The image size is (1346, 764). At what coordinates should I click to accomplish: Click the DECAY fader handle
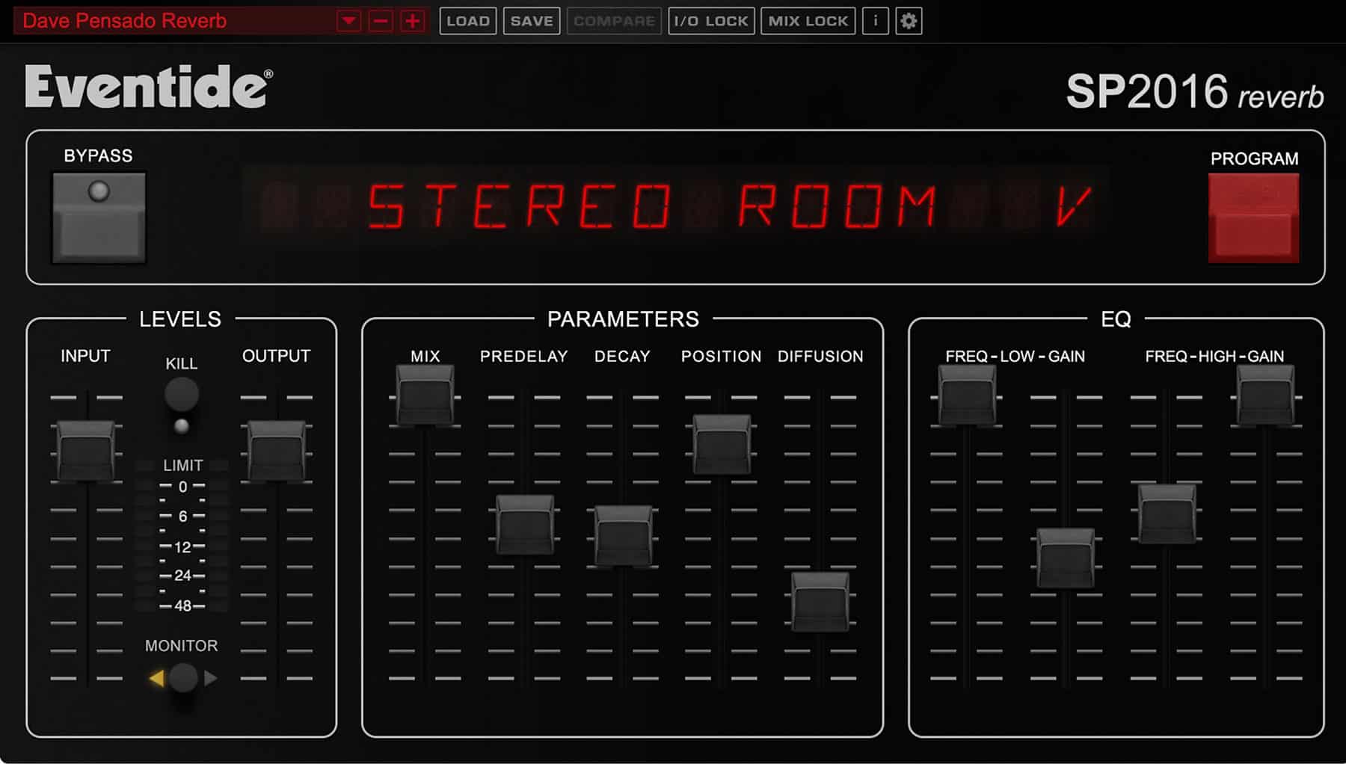(624, 535)
